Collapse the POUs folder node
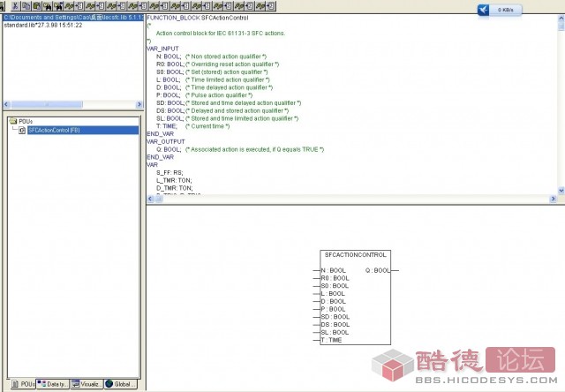The width and height of the screenshot is (565, 392). (6, 121)
